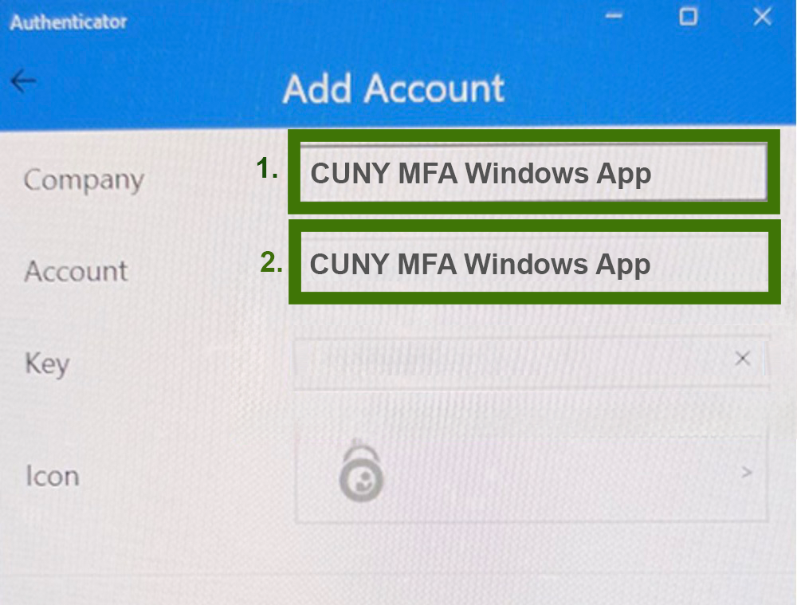Viewport: 797px width, 605px height.
Task: Maximize the Authenticator window
Action: 689,17
